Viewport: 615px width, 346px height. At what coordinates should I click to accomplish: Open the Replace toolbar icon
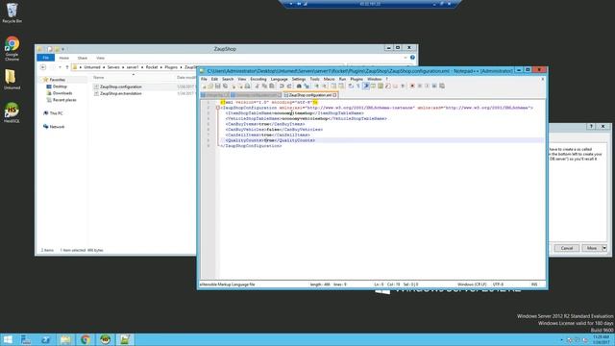(x=307, y=86)
